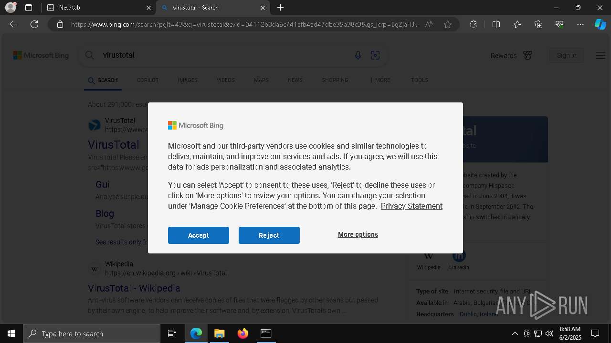The width and height of the screenshot is (611, 343).
Task: View site information lock icon
Action: coord(60,24)
